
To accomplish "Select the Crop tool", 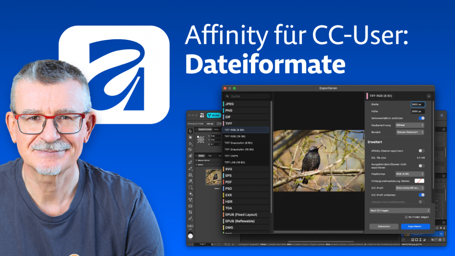I will pos(190,212).
